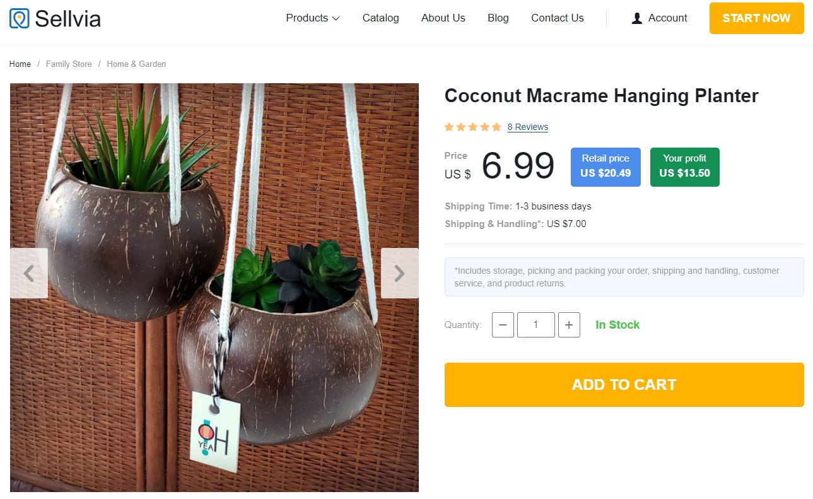Navigate to Contact Us

(557, 18)
